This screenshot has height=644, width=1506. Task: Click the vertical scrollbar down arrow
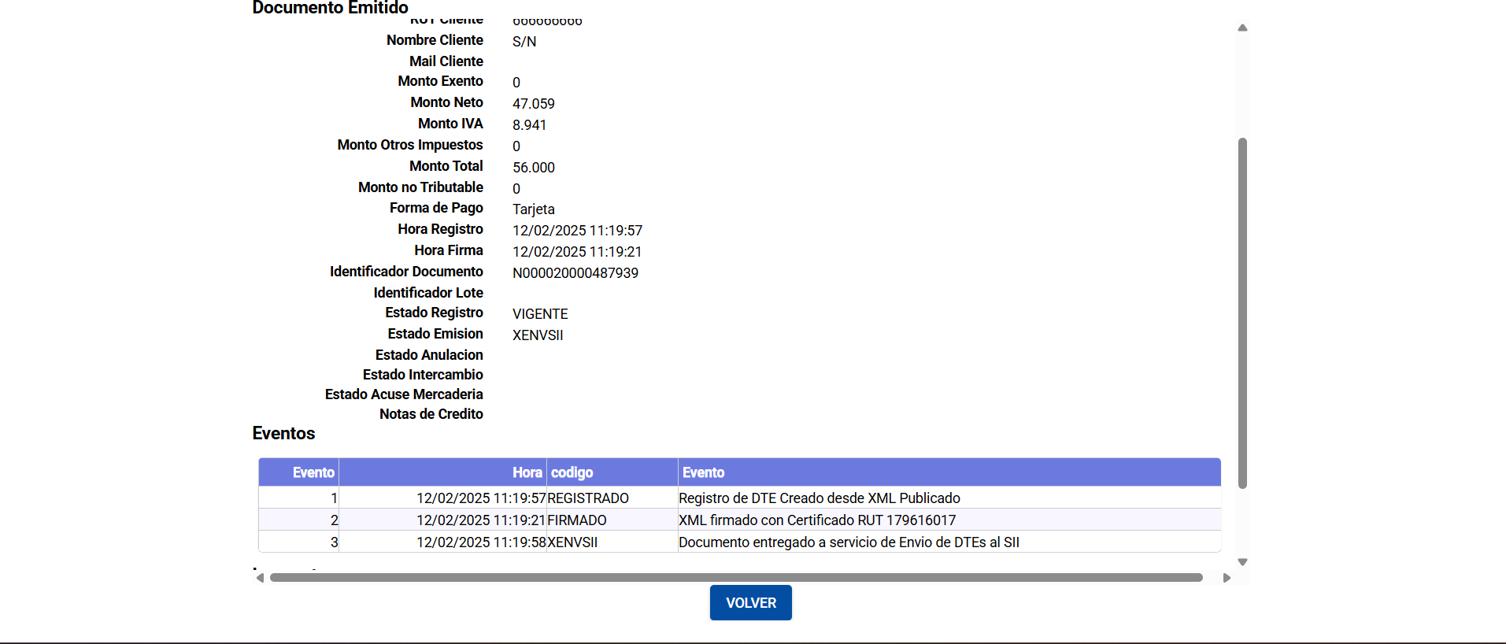[1242, 562]
